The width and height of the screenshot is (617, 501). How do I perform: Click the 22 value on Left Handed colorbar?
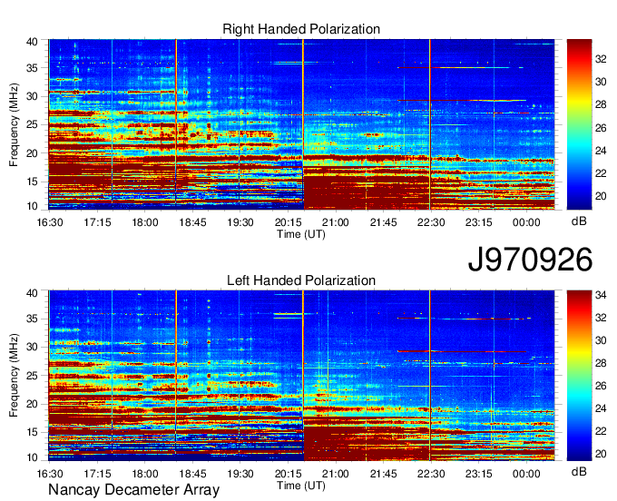coord(601,431)
